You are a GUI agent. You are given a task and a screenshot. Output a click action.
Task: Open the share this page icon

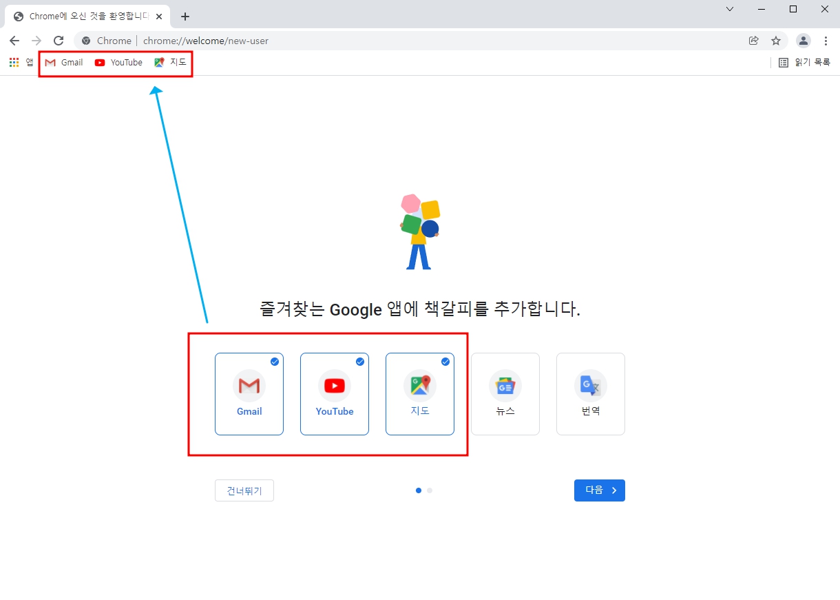click(754, 41)
